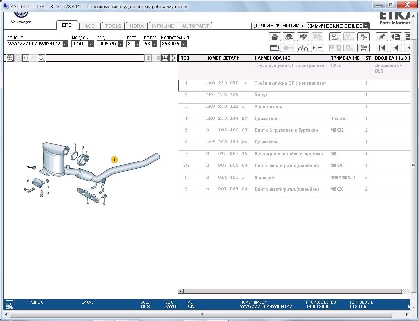Click the illustration search input field
The image size is (419, 321).
pos(95,58)
